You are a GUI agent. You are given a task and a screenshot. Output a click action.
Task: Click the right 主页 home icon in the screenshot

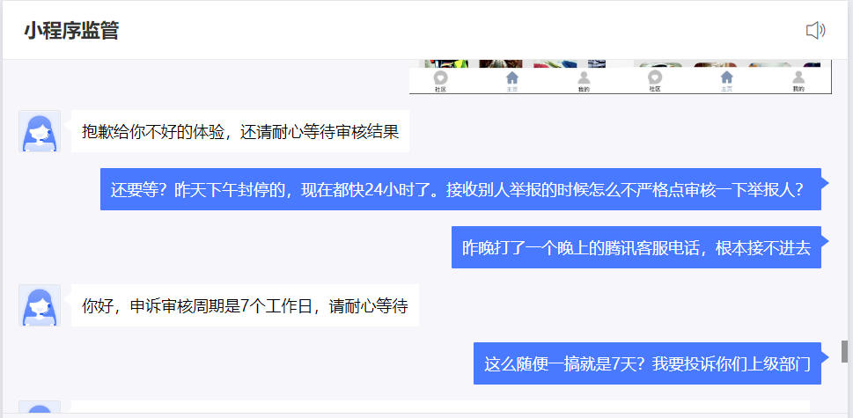click(727, 81)
